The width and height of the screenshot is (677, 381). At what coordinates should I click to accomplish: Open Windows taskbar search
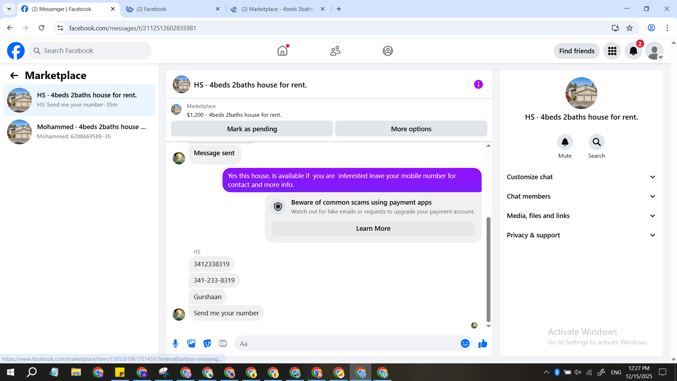(x=32, y=372)
